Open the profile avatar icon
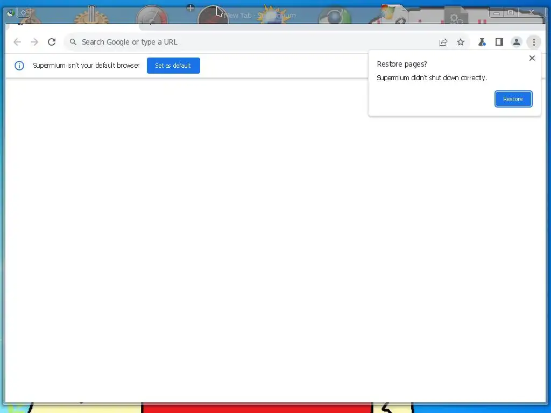Viewport: 551px width, 413px height. [x=517, y=42]
